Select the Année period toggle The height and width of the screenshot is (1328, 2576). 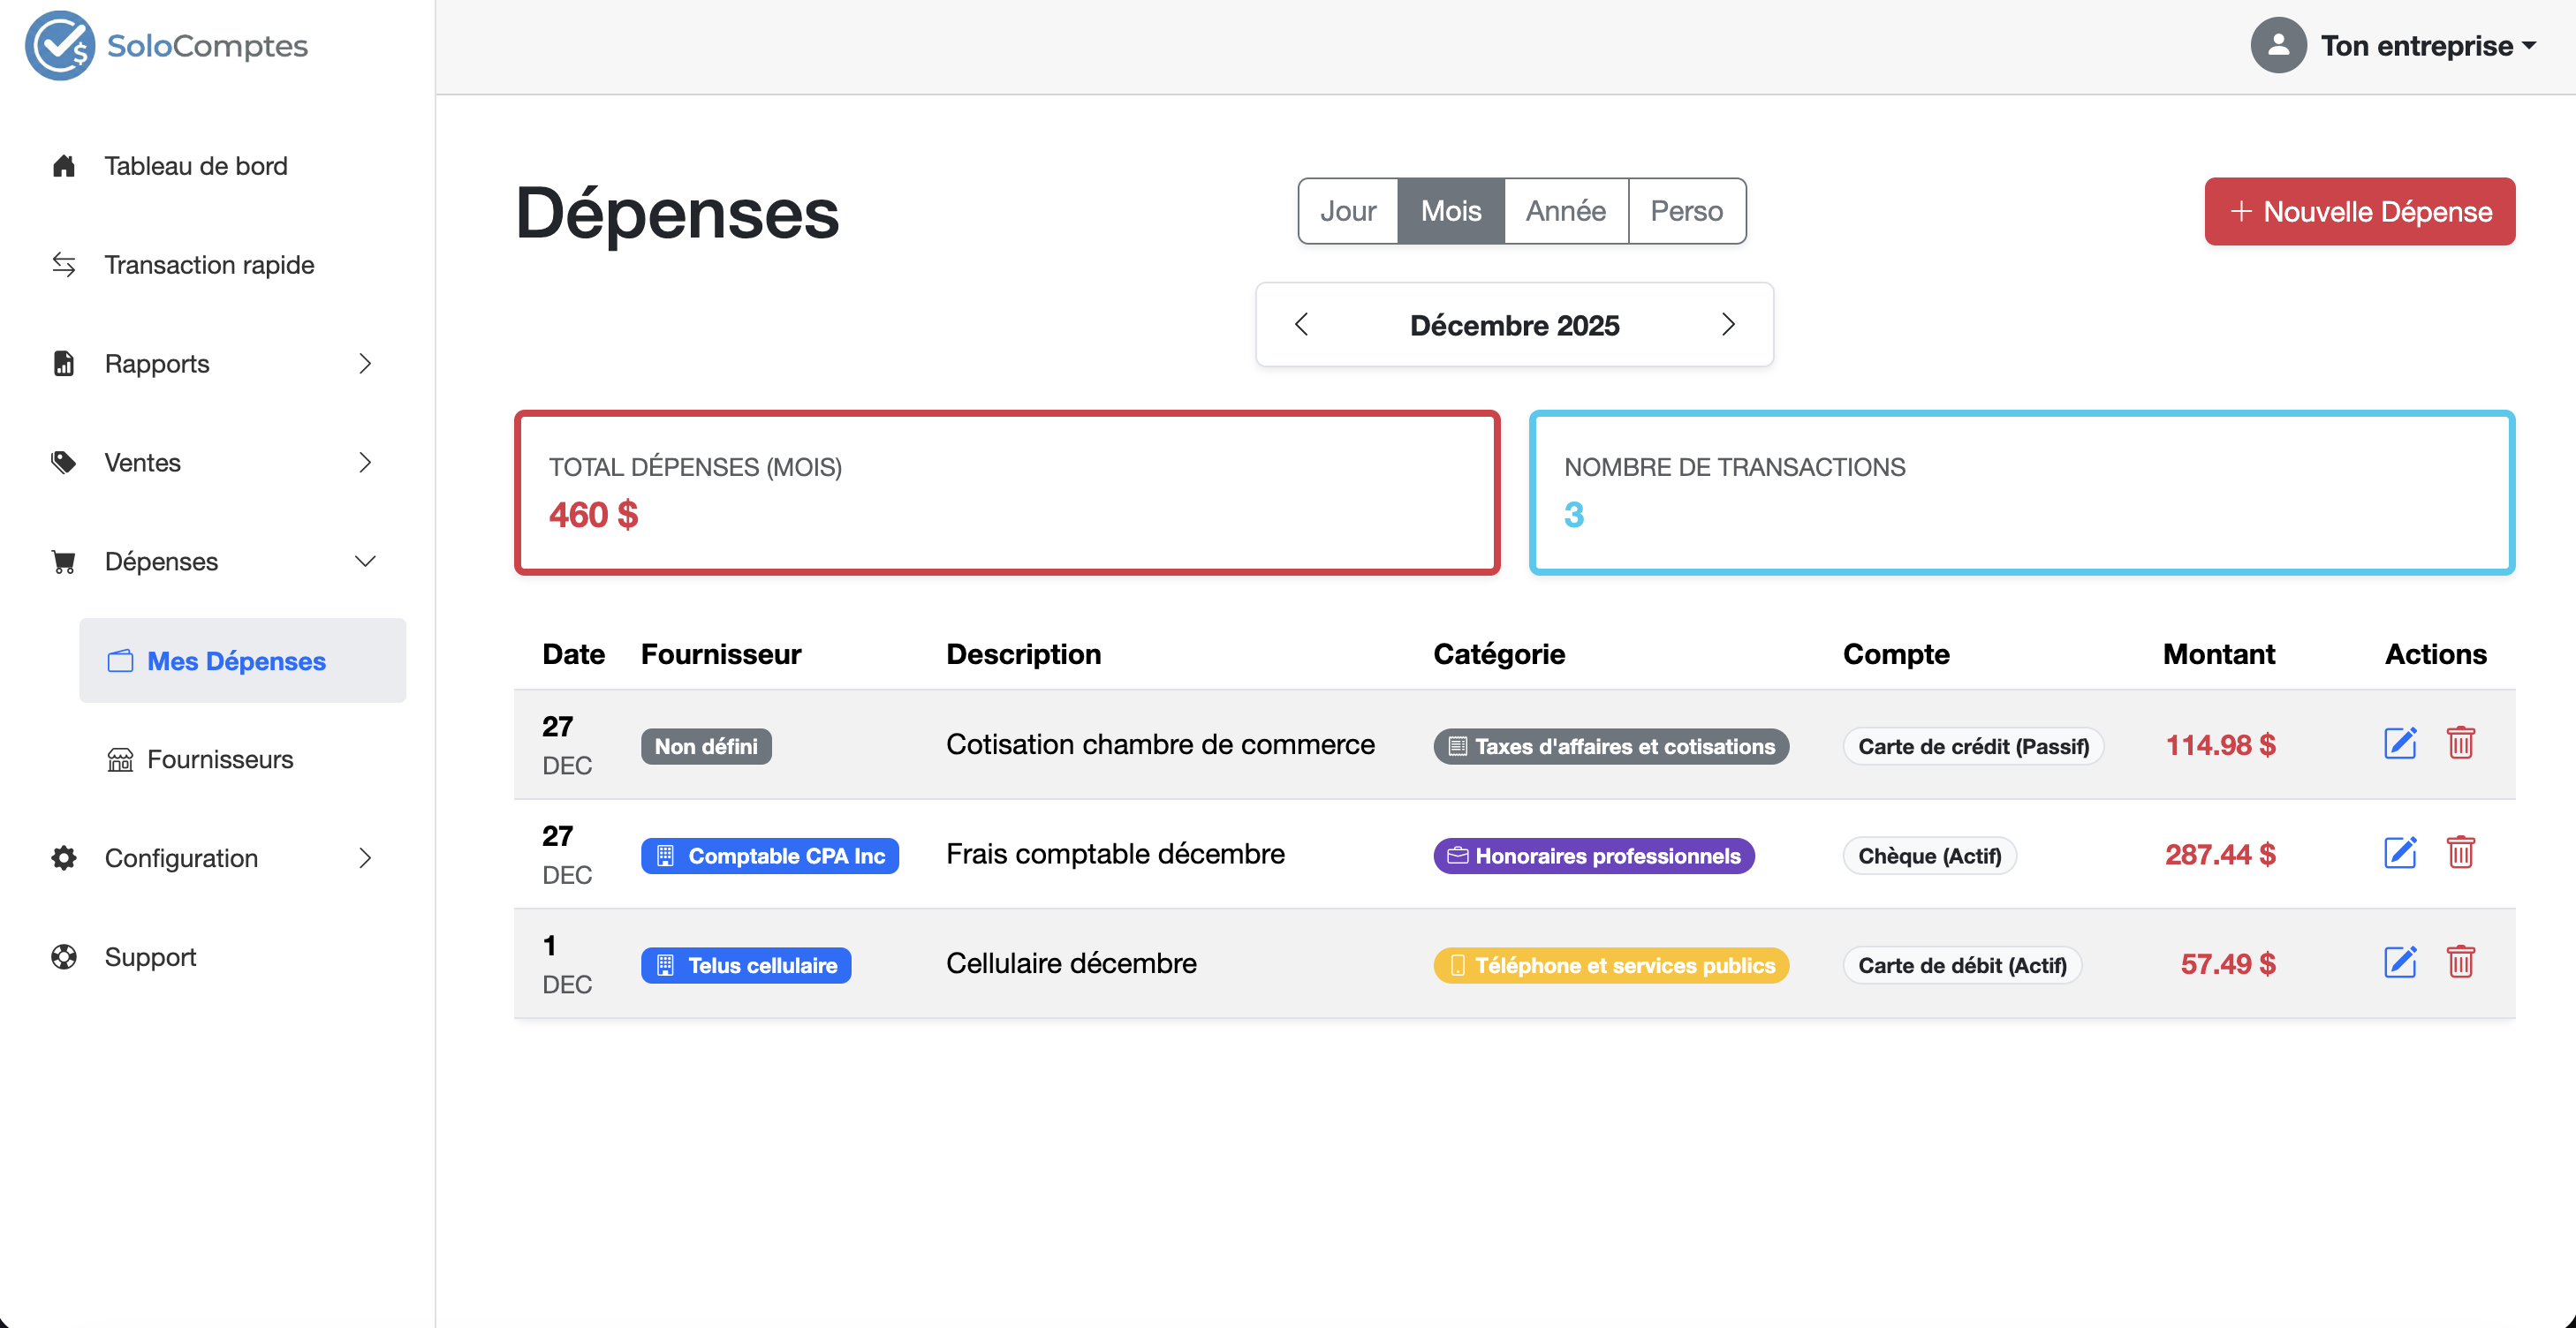coord(1565,211)
